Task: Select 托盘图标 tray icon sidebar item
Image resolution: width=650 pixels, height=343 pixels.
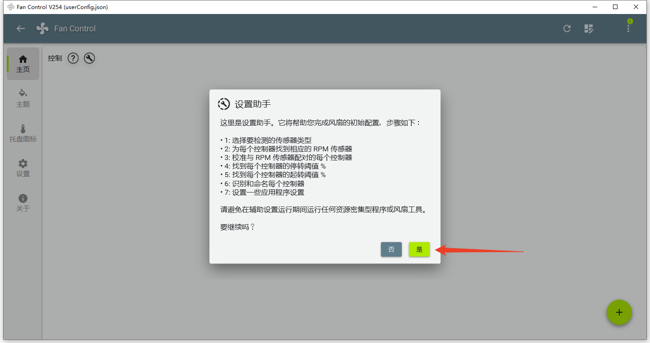Action: (23, 133)
